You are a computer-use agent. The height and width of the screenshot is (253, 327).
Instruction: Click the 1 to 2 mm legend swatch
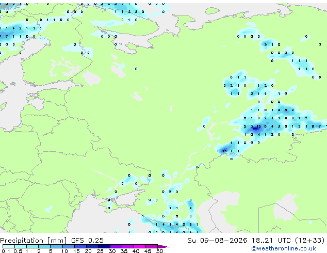point(32,246)
